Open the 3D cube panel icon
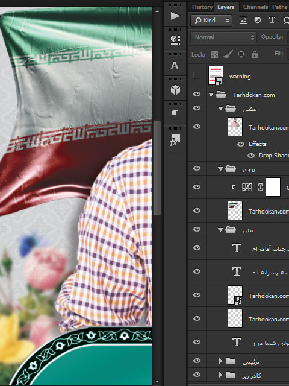The height and width of the screenshot is (386, 289). pos(175,90)
